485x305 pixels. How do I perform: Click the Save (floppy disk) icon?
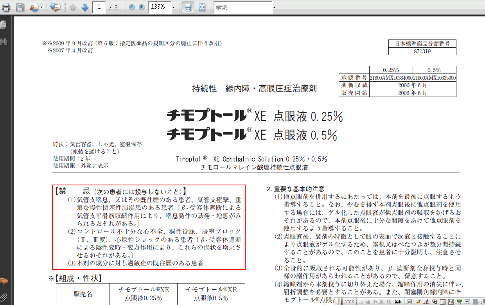click(20, 7)
